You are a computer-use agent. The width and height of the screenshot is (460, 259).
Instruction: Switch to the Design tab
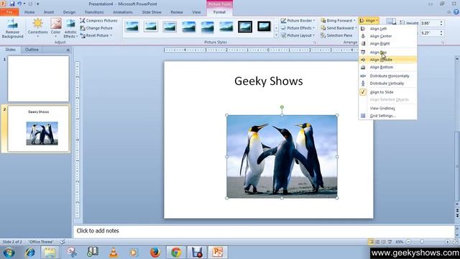pyautogui.click(x=69, y=12)
